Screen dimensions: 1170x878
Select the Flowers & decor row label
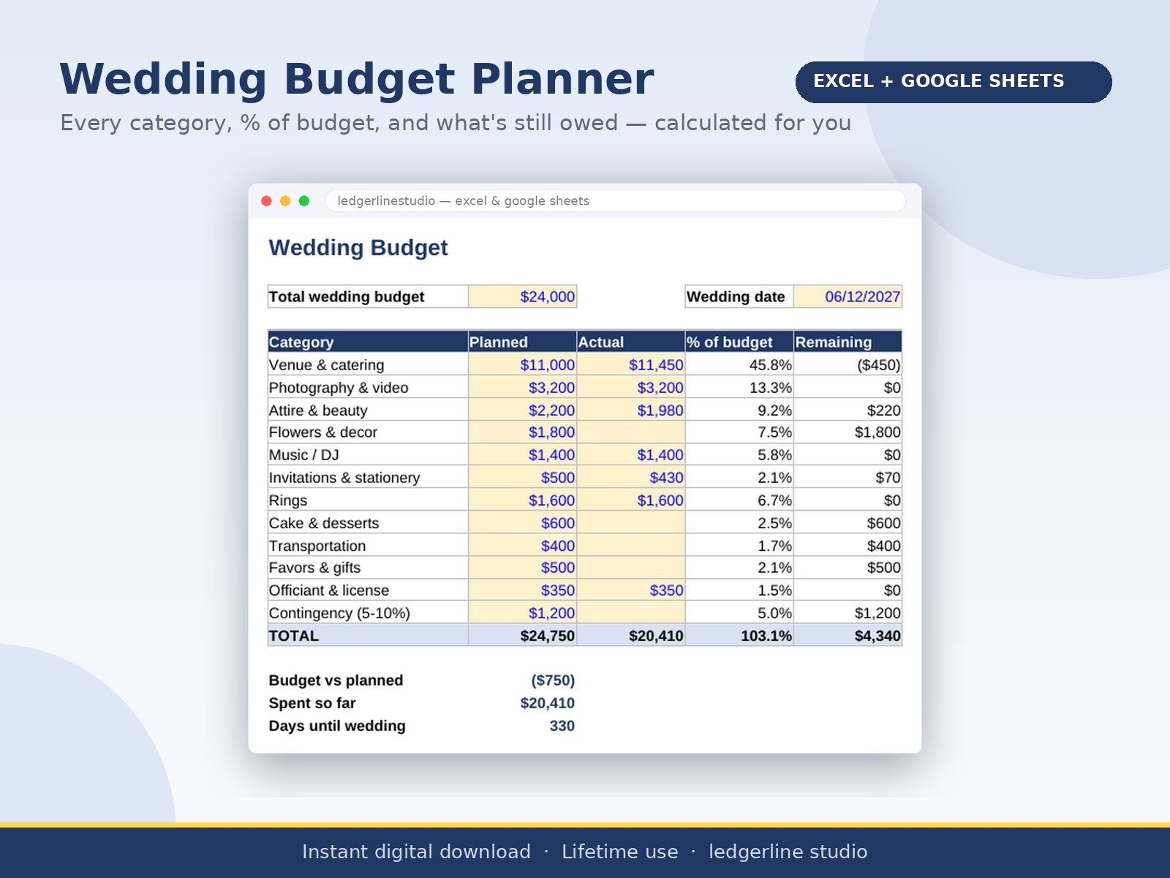tap(368, 432)
